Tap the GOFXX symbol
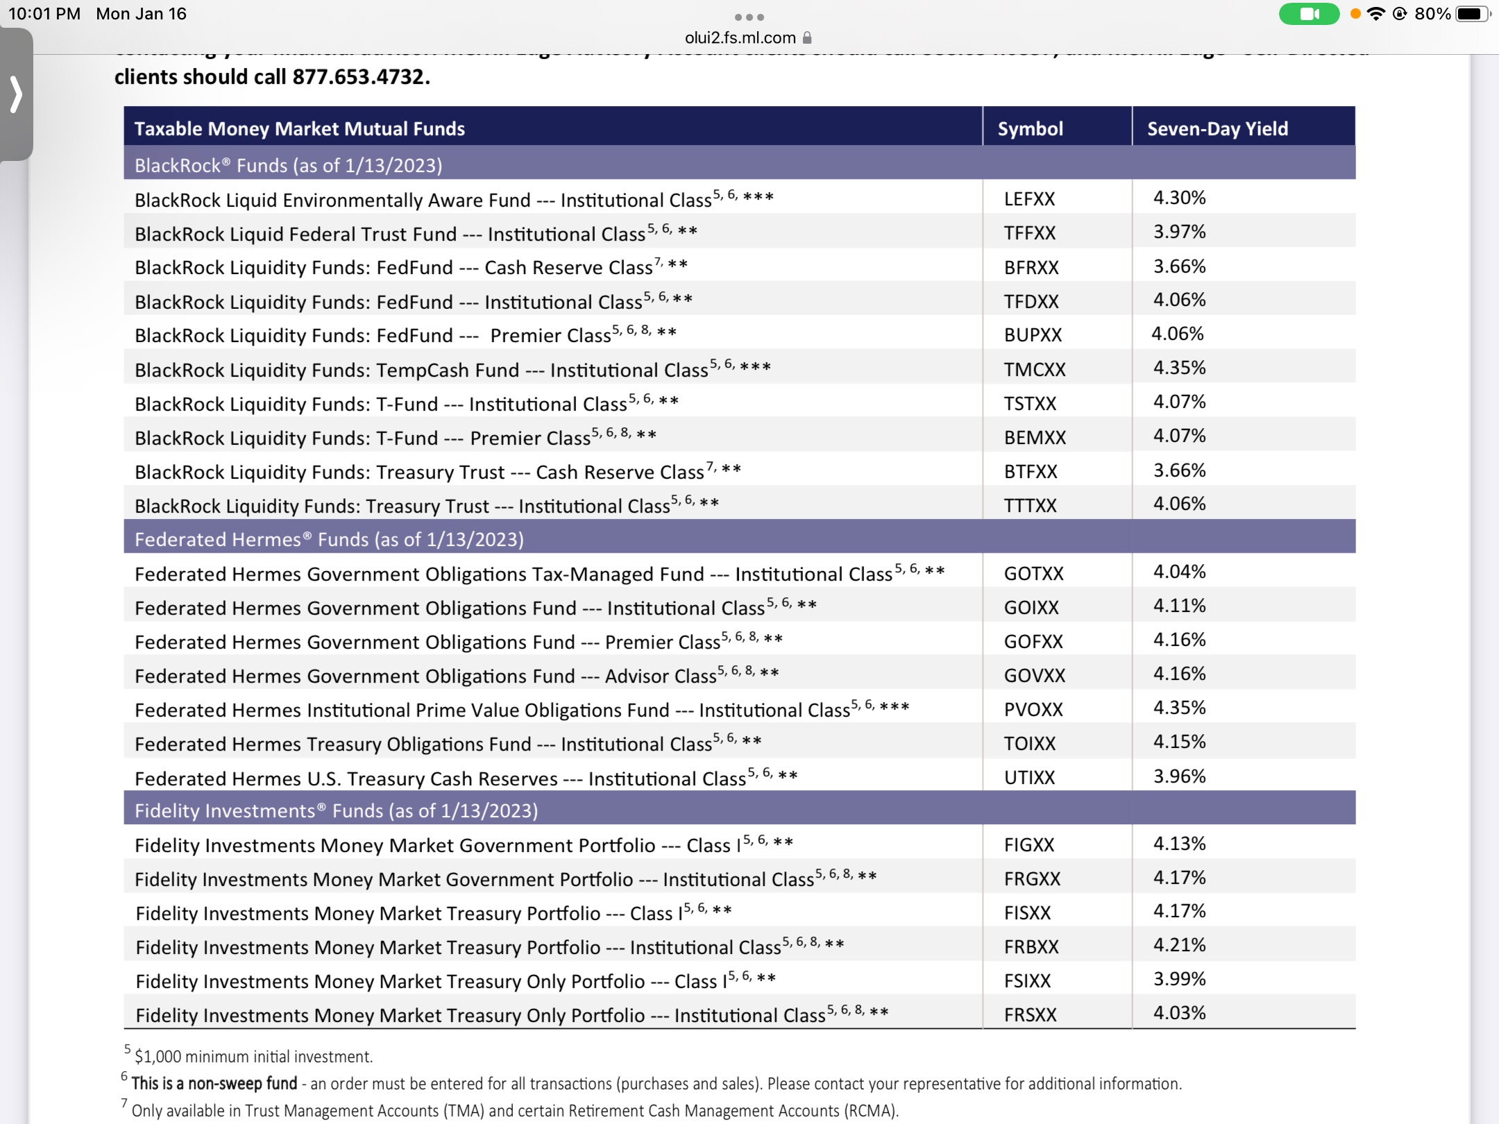The image size is (1499, 1124). (1033, 641)
